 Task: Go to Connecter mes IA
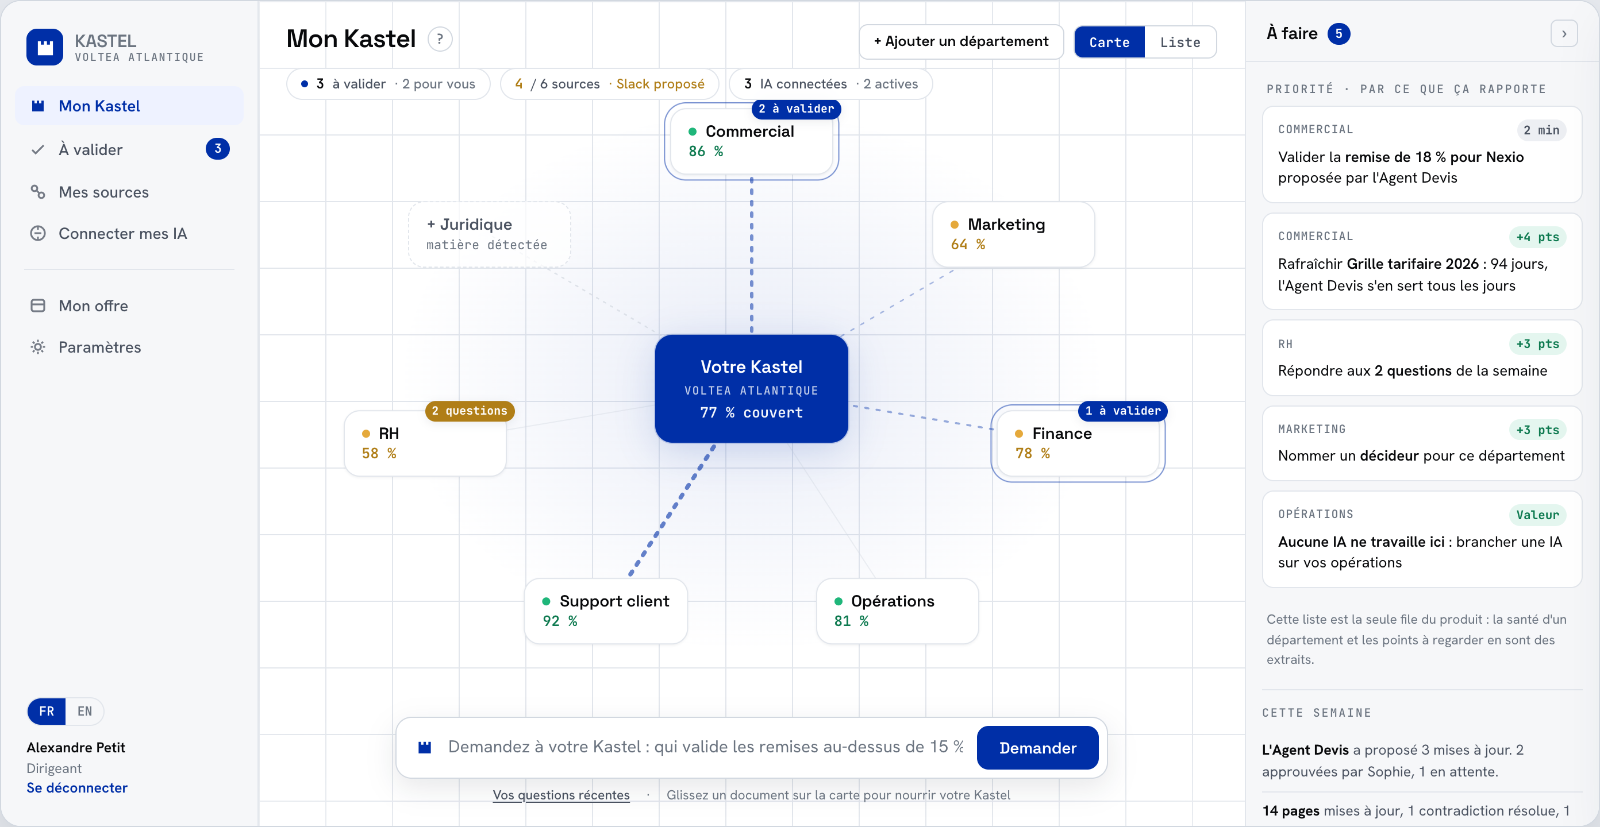tap(129, 233)
